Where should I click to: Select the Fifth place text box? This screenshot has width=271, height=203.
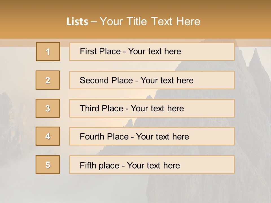pyautogui.click(x=152, y=165)
